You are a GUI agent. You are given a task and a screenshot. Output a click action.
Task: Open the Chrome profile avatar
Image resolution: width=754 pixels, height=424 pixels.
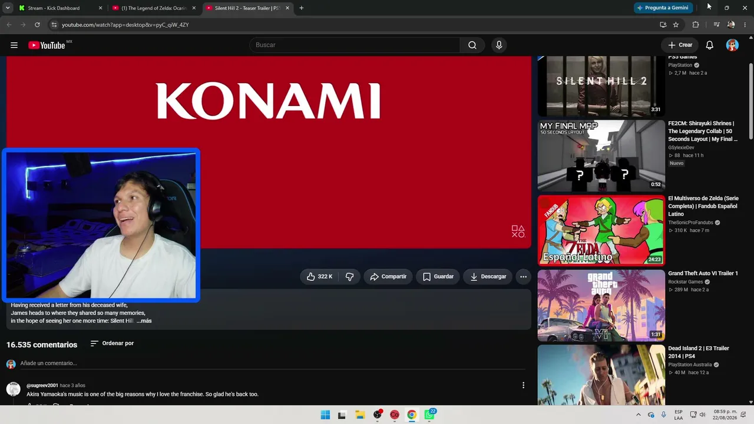click(x=731, y=25)
